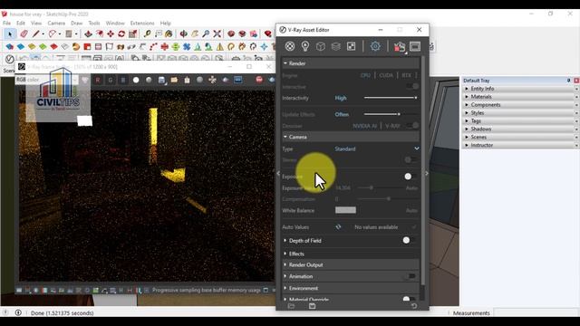Open the RGB color channel dropdown
This screenshot has width=580, height=326.
click(46, 80)
